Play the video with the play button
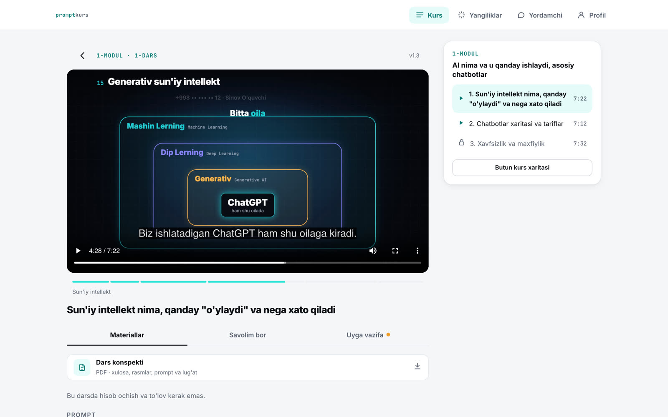668x417 pixels. [x=78, y=251]
